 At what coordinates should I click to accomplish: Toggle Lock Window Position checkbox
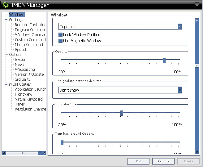pos(60,35)
